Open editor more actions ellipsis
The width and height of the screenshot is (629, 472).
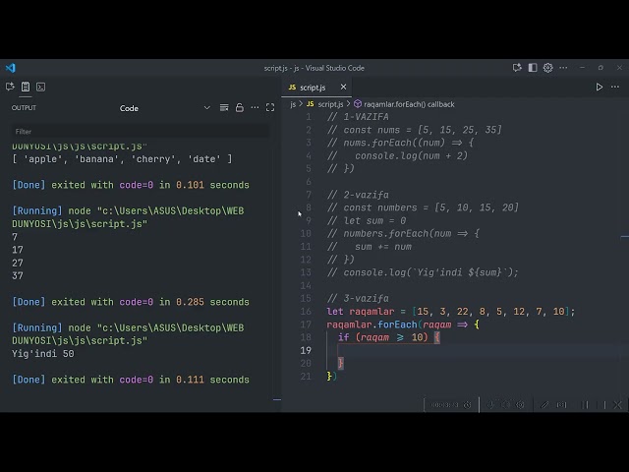[615, 88]
